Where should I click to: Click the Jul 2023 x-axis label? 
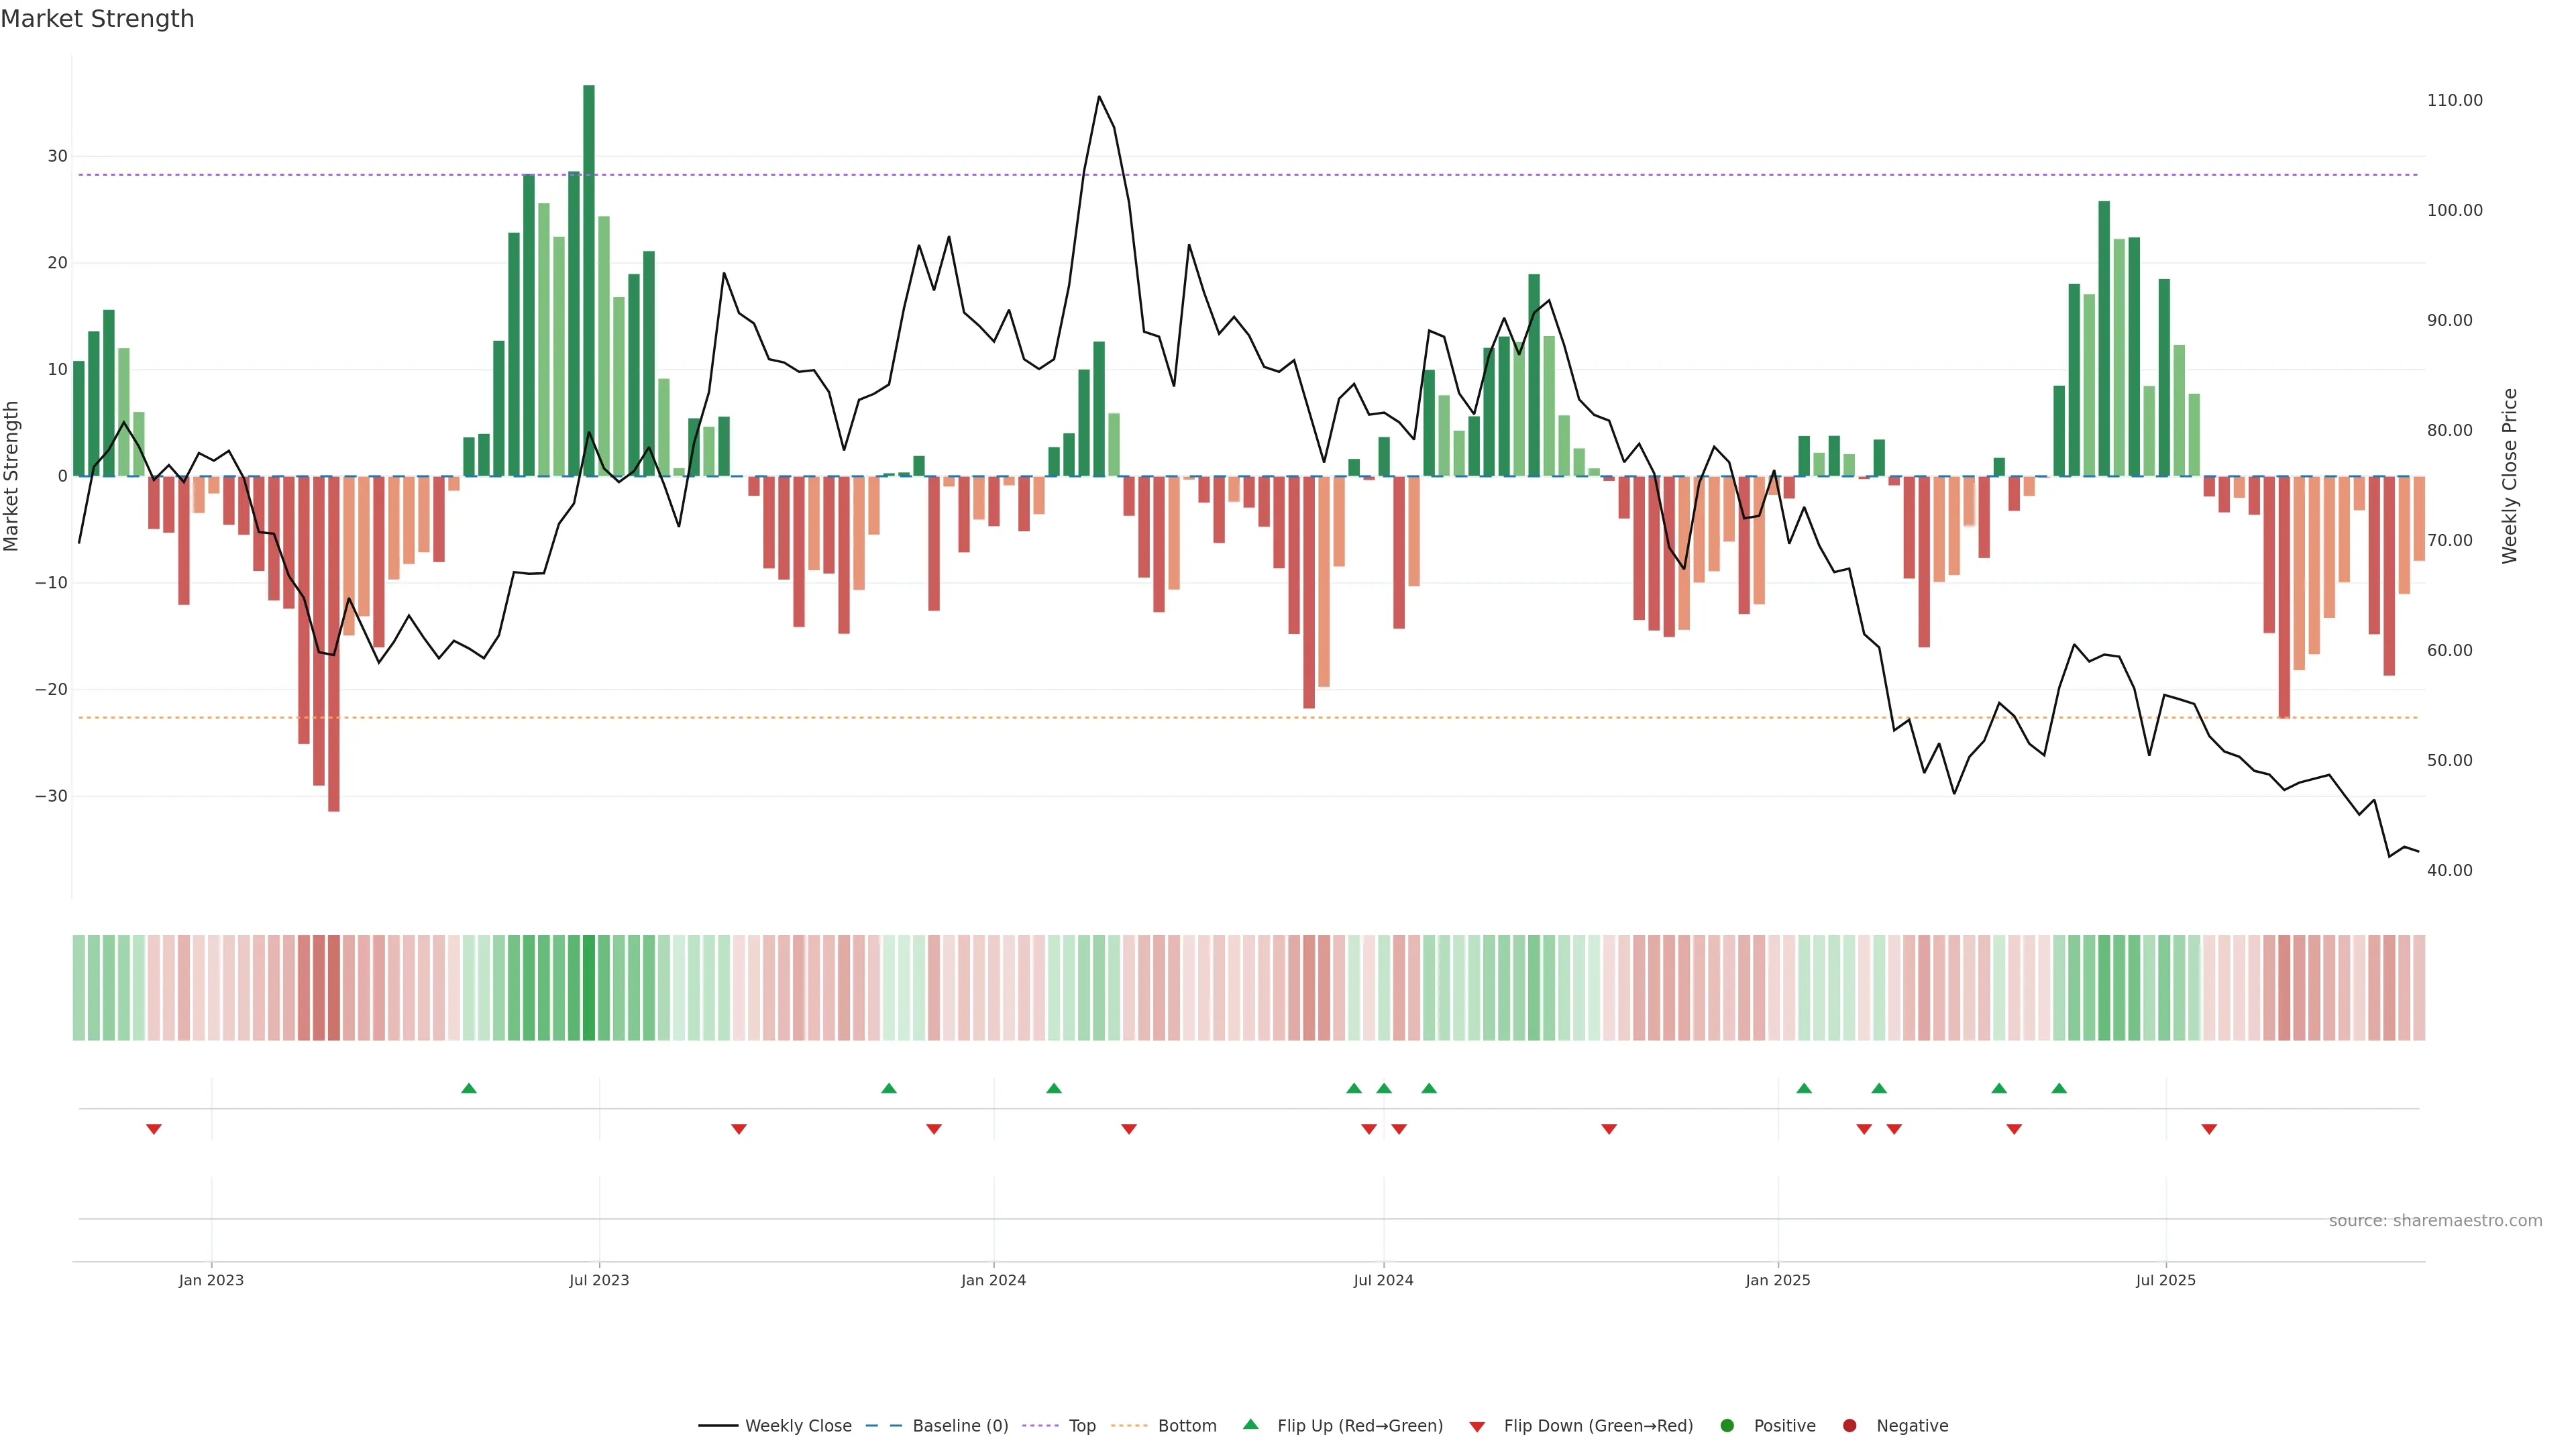[x=599, y=1280]
